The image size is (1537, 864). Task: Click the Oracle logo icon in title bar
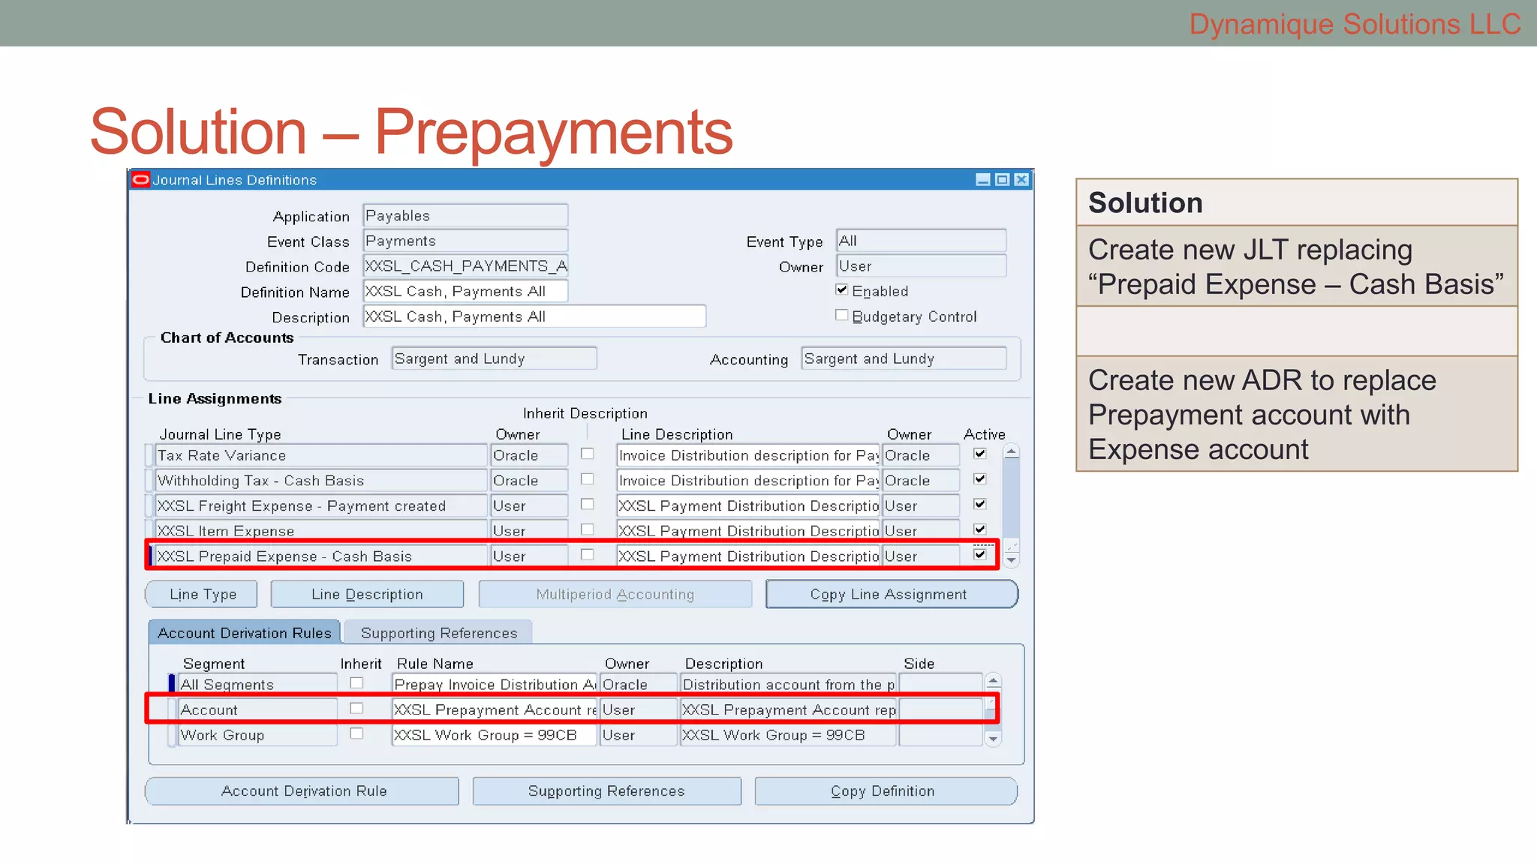(140, 180)
